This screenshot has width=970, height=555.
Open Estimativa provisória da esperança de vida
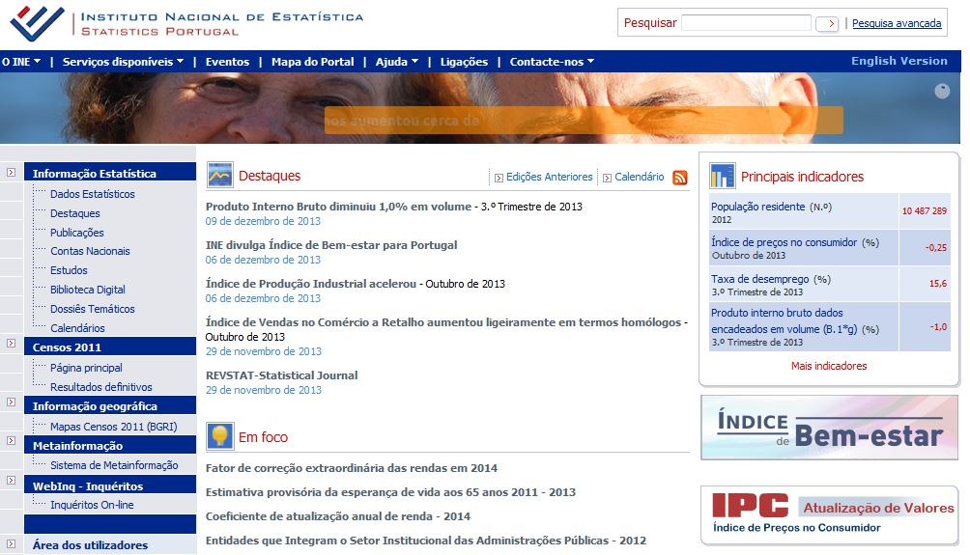390,492
